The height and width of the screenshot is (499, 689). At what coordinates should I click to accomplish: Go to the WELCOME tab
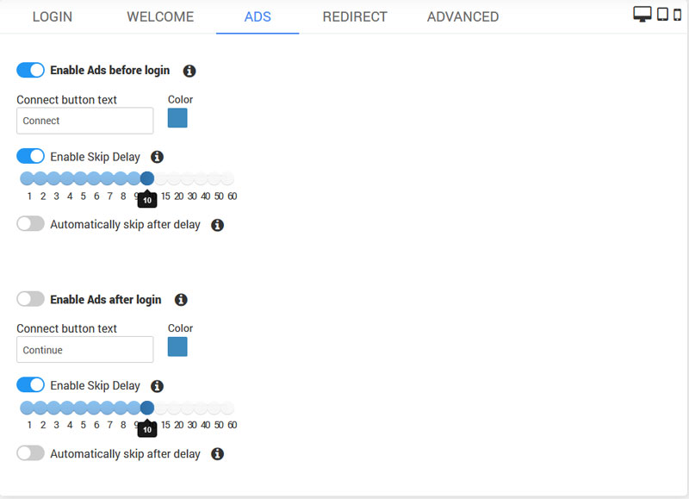point(160,17)
